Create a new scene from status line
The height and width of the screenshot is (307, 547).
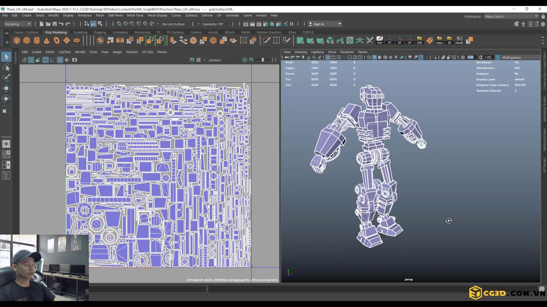click(x=41, y=24)
